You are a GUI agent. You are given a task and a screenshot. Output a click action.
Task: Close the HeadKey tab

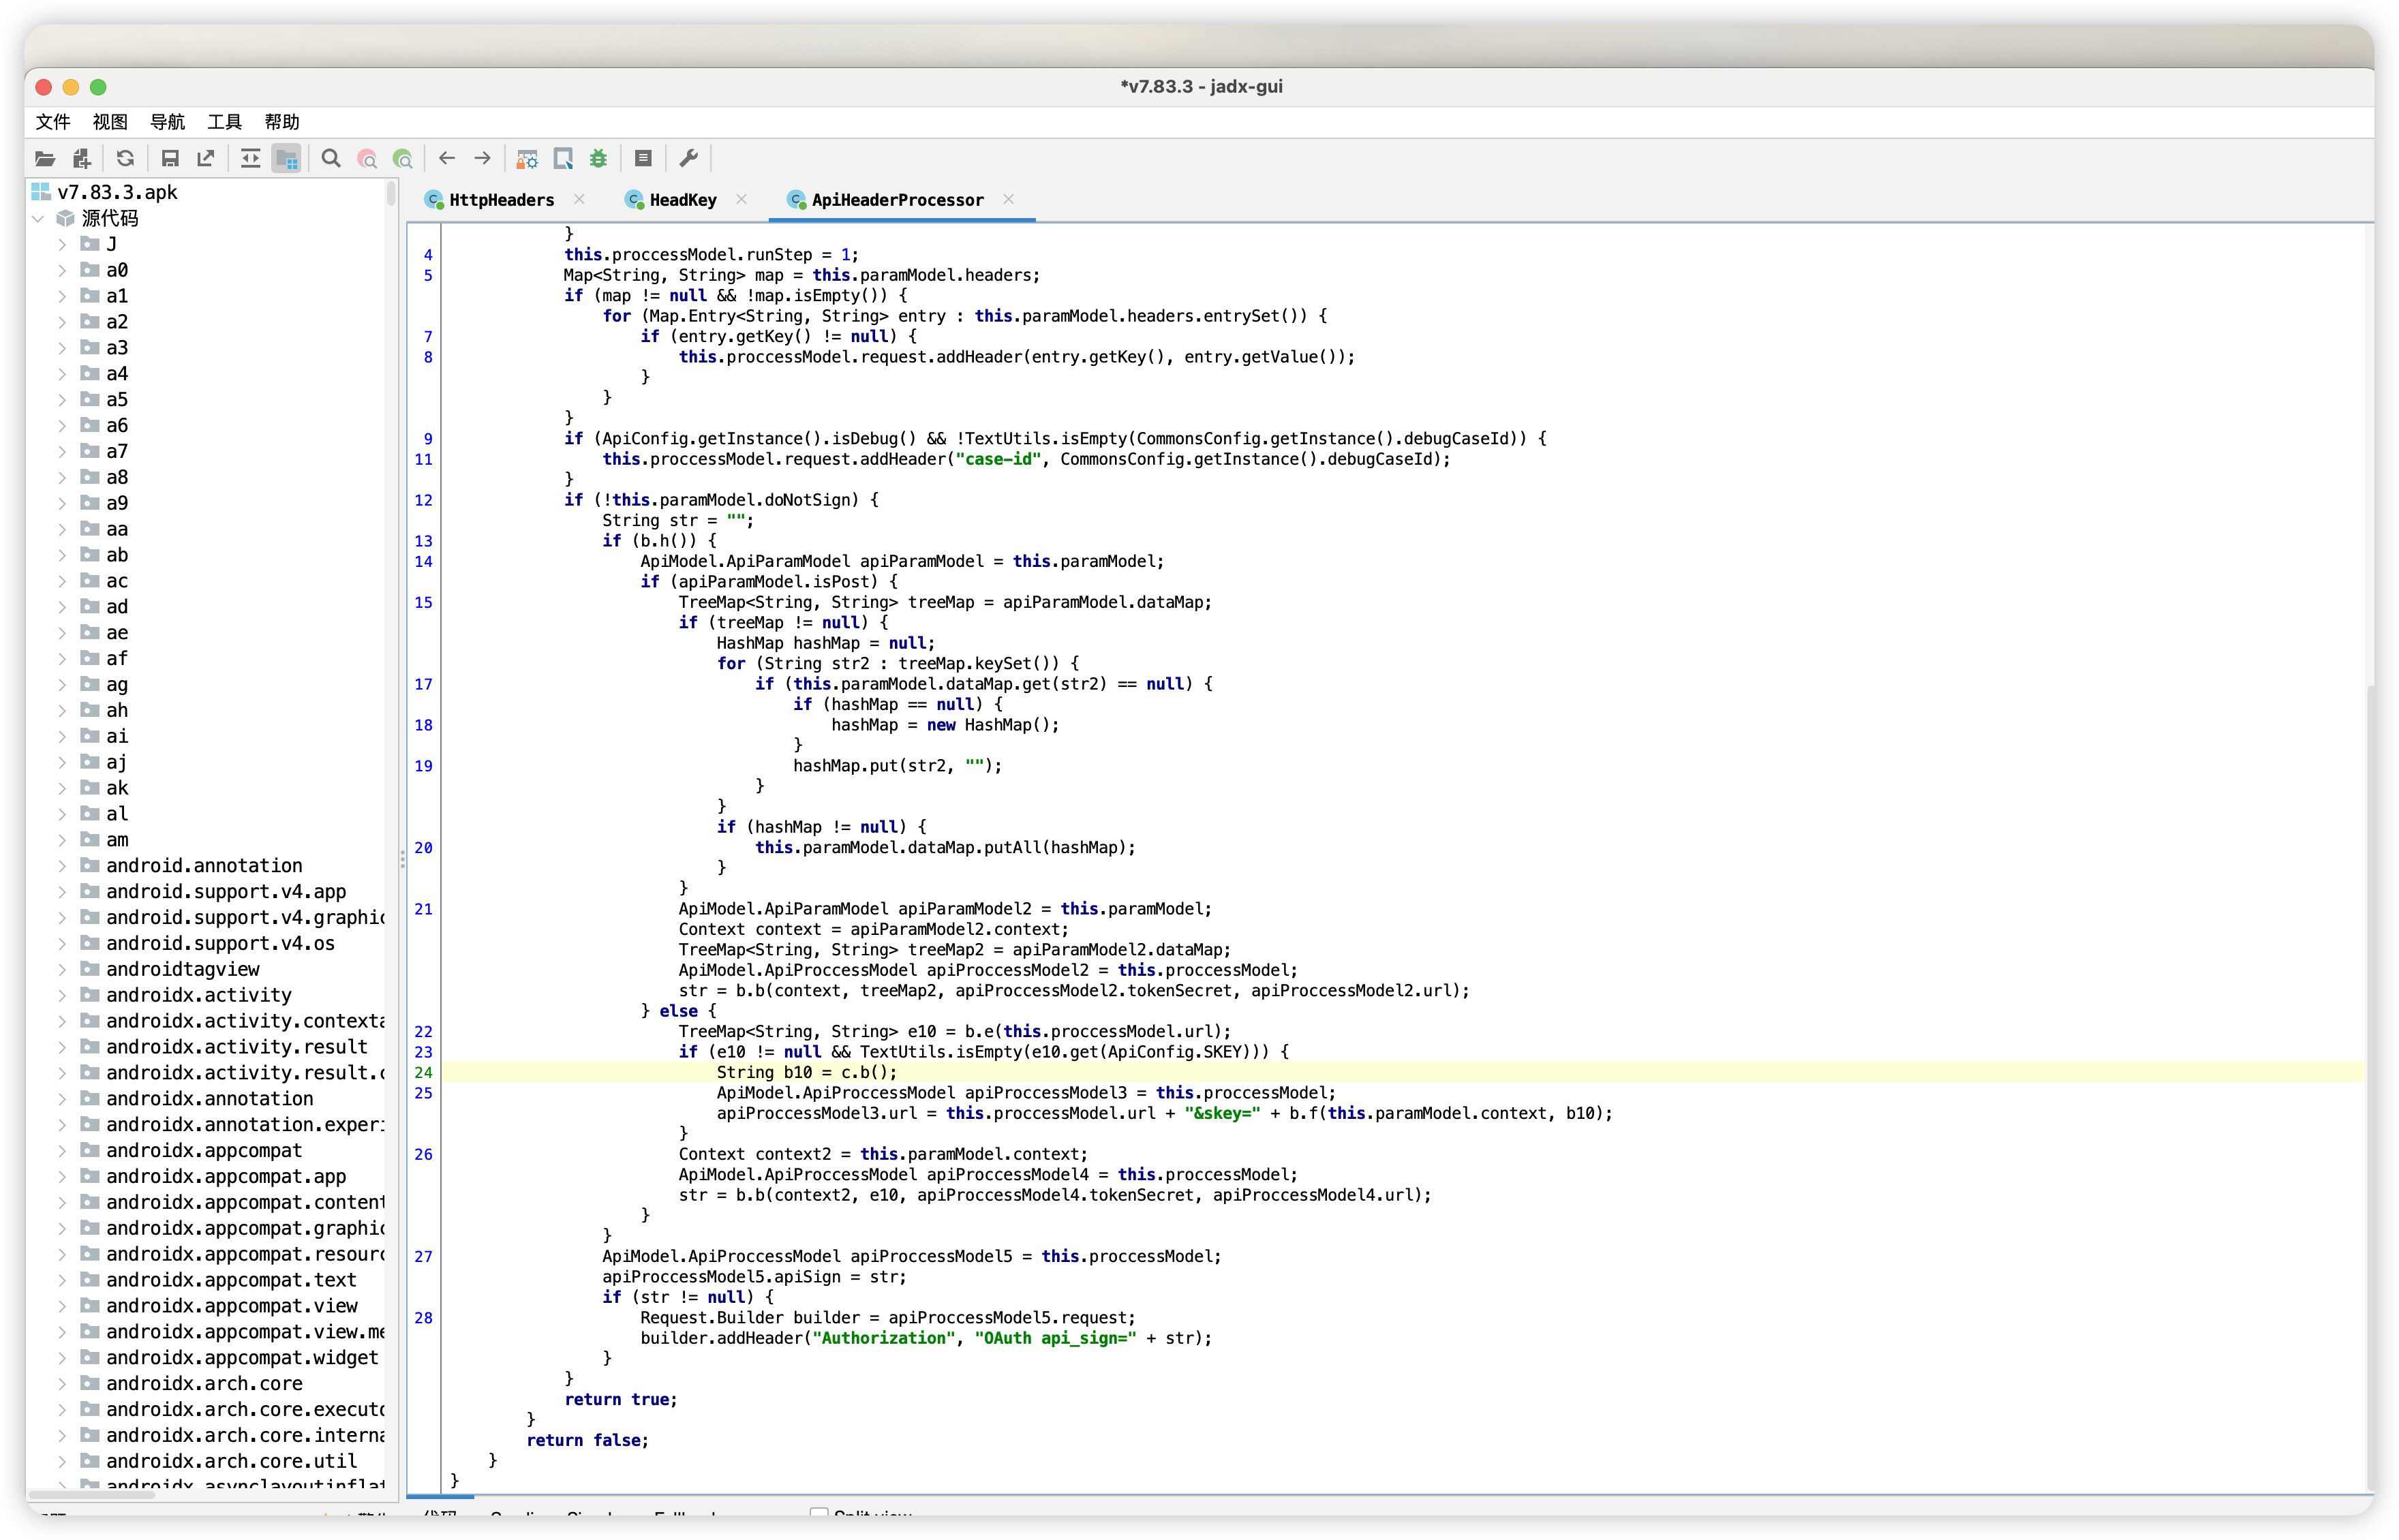741,199
